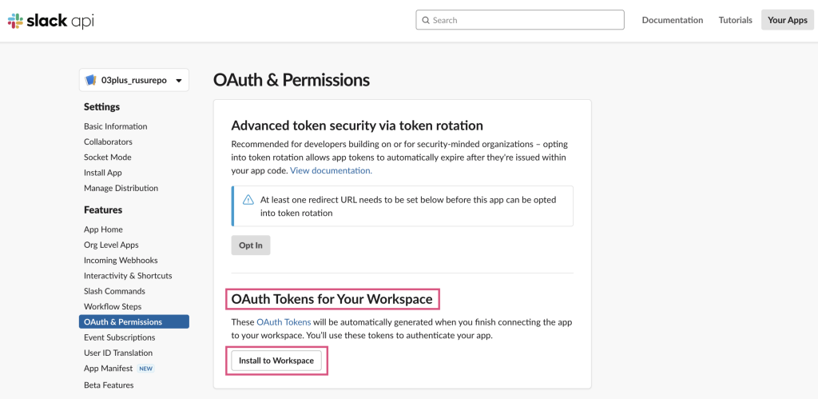Open Socket Mode settings

107,157
